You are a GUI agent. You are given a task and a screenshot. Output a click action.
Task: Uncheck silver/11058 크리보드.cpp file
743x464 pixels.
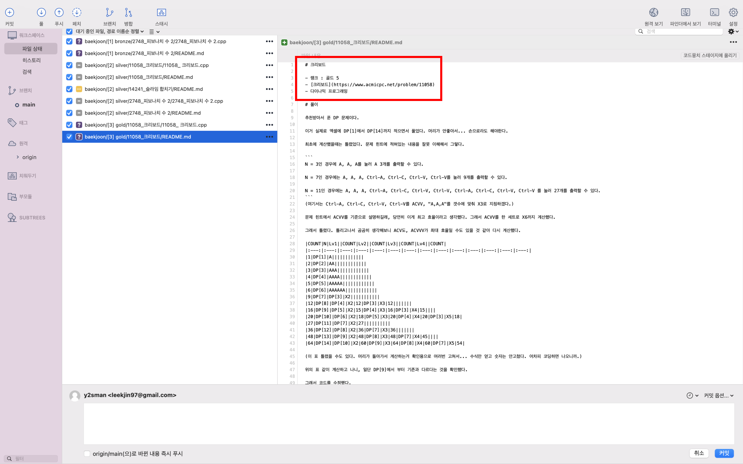[x=69, y=65]
